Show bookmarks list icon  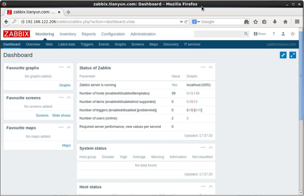[264, 22]
